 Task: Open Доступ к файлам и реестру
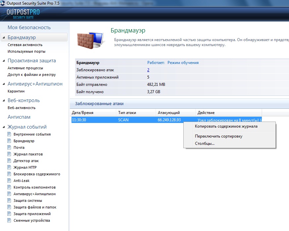[31, 75]
